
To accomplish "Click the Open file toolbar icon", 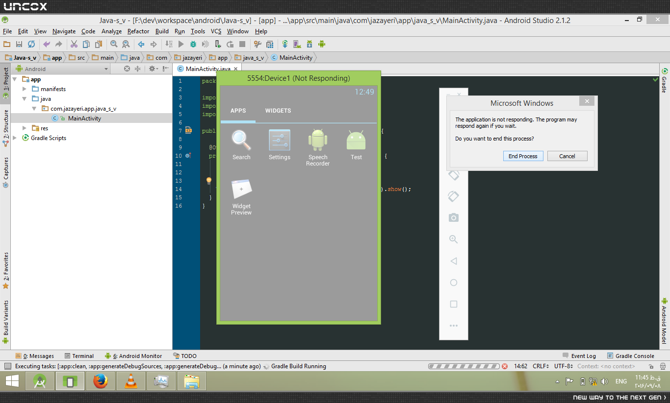I will point(7,44).
